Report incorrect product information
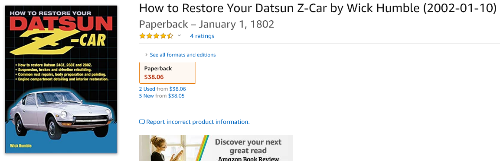 click(x=198, y=122)
